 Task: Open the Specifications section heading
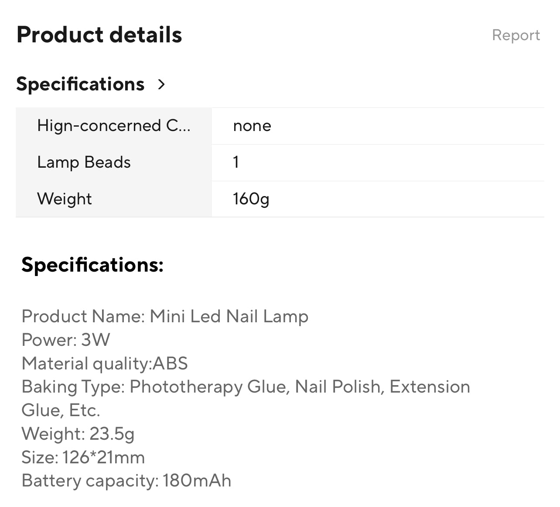coord(80,84)
